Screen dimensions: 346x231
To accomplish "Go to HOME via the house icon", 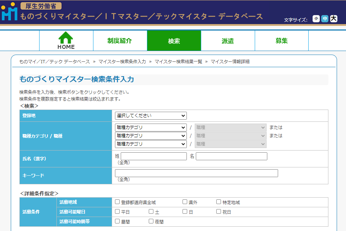I will point(66,40).
